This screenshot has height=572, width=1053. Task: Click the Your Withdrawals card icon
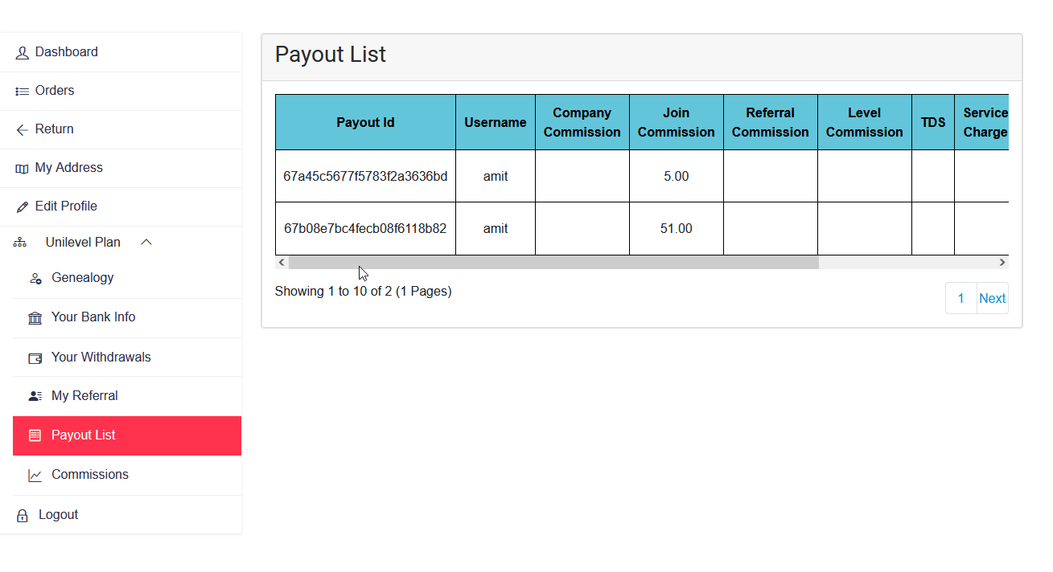point(35,356)
